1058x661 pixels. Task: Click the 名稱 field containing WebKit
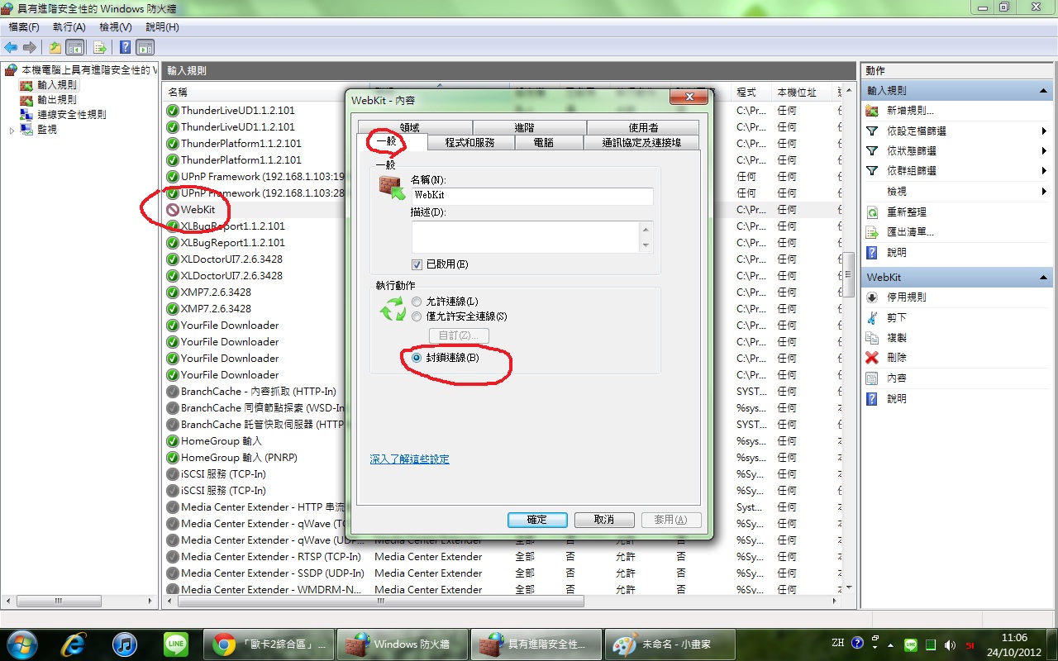coord(531,196)
